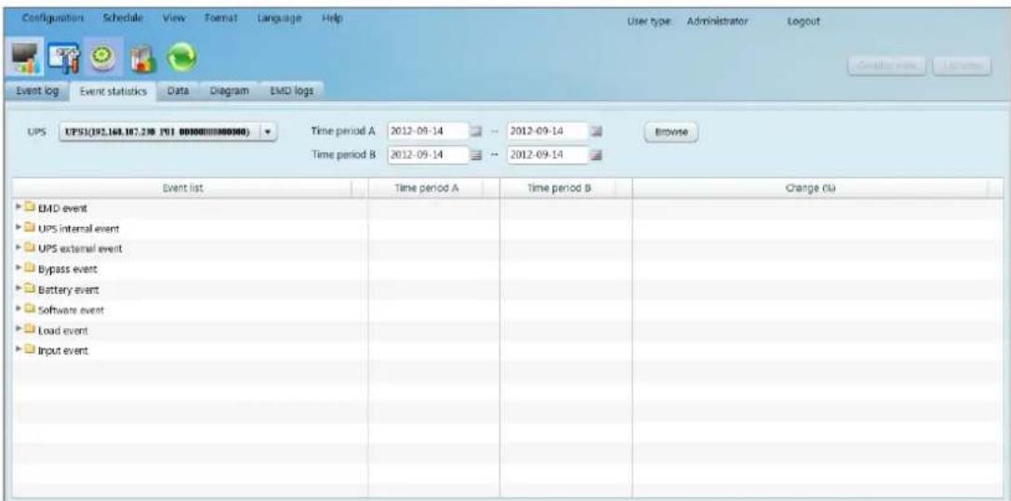
Task: Click the Time period A column header
Action: (x=433, y=188)
